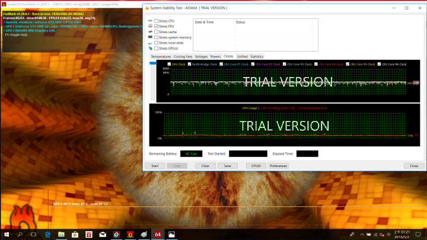
Task: Switch to Unified tab
Action: [x=242, y=57]
